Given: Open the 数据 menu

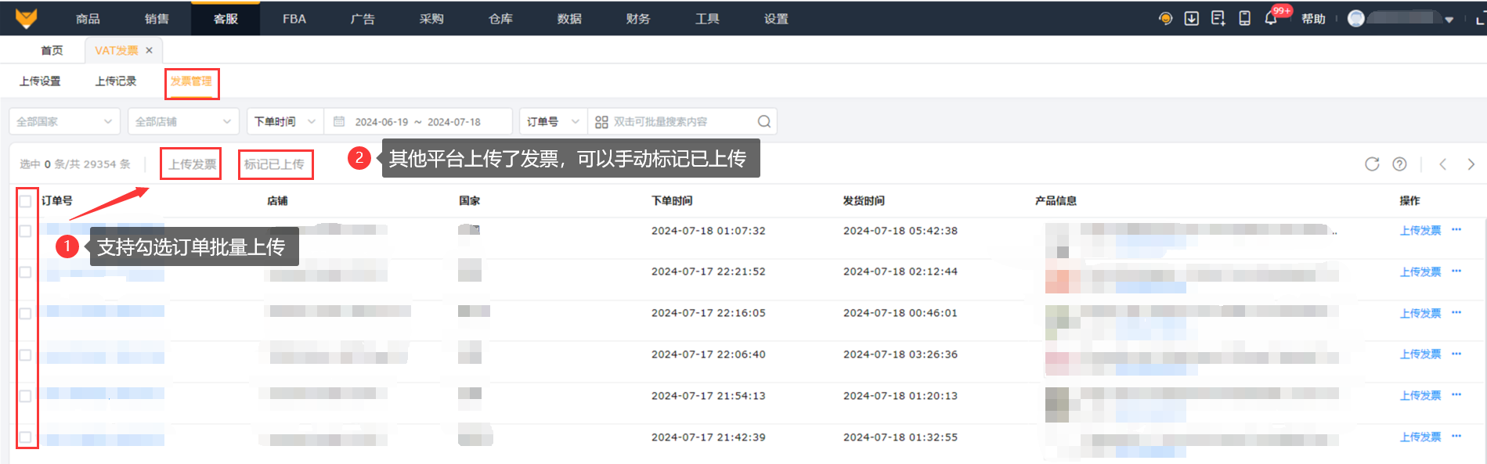Looking at the screenshot, I should point(569,19).
